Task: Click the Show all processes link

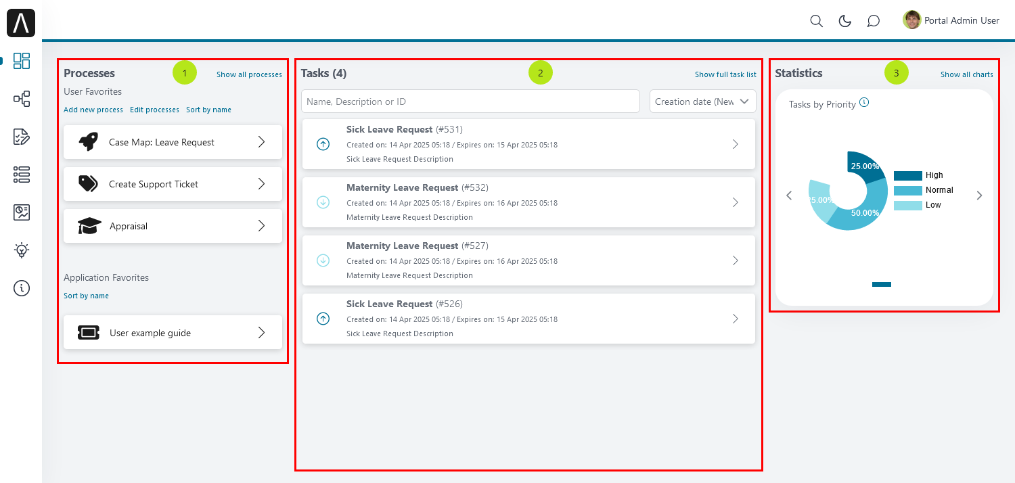Action: (x=249, y=74)
